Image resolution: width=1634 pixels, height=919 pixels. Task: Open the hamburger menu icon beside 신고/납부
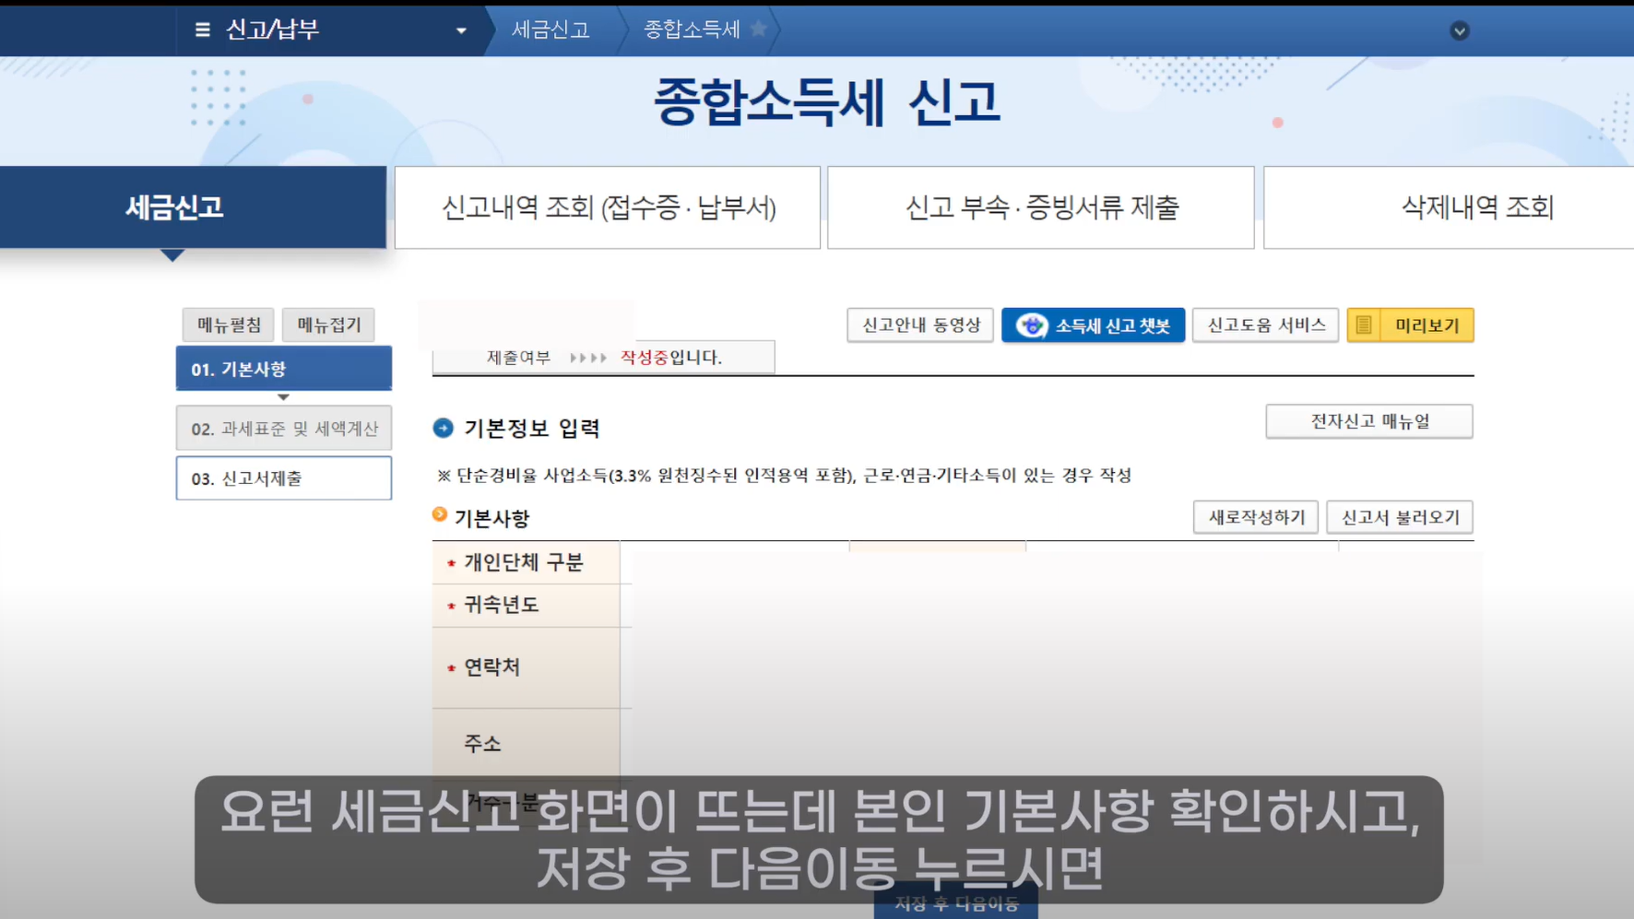point(203,29)
